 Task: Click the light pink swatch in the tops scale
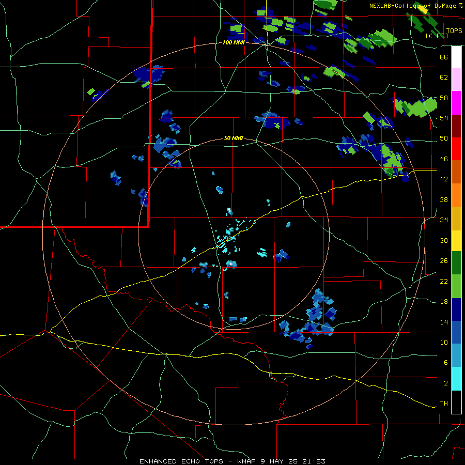(x=456, y=79)
